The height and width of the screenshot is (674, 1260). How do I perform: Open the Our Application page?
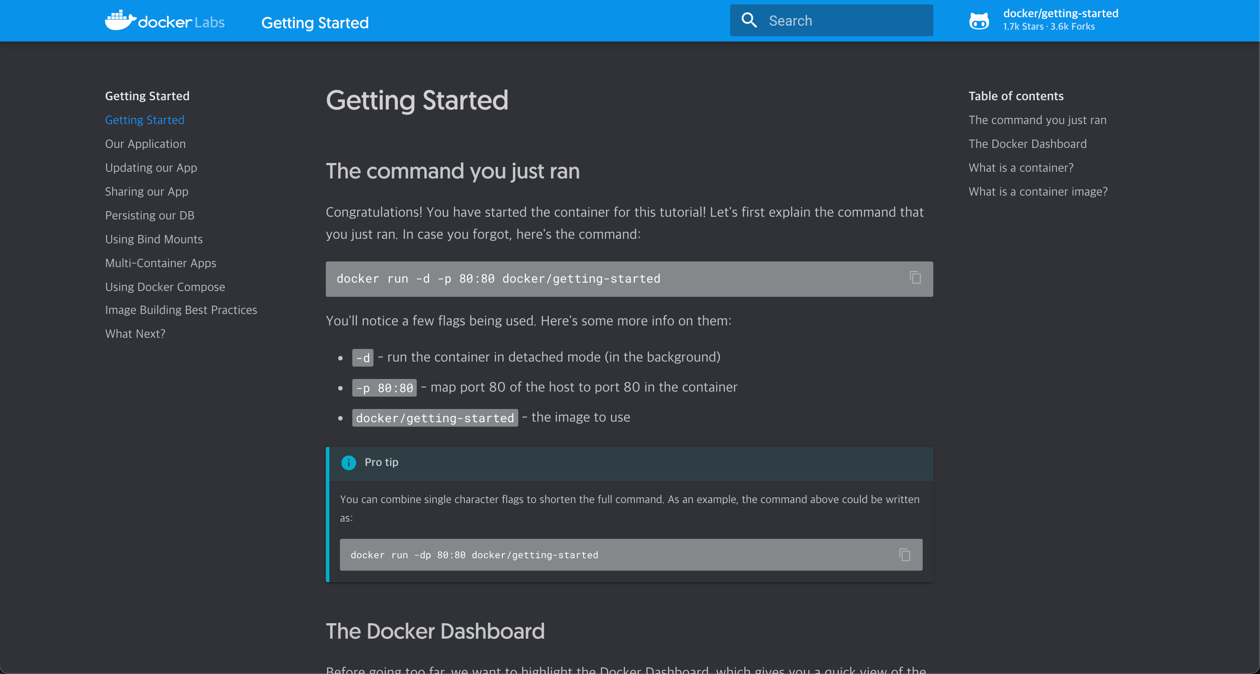pos(145,144)
